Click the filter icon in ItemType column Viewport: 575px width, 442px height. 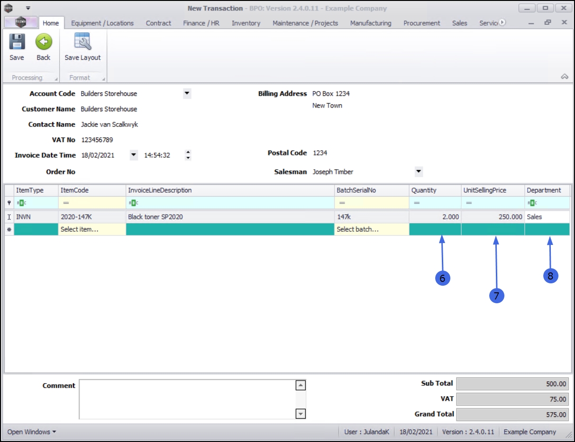click(x=22, y=203)
